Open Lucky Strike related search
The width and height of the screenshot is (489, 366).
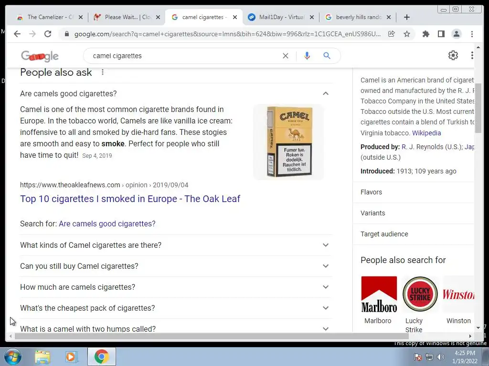point(420,305)
